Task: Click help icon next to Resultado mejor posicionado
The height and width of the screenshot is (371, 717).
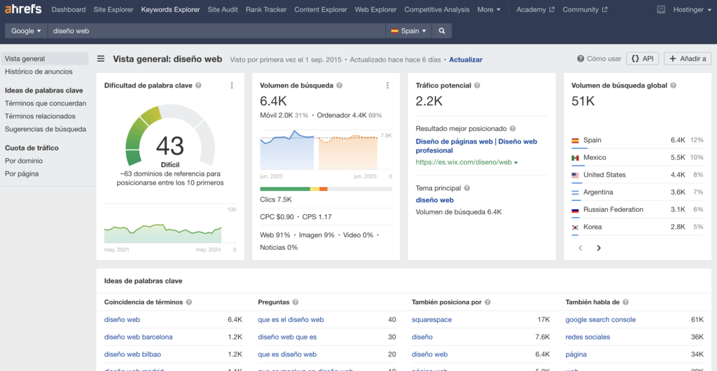Action: [x=513, y=129]
